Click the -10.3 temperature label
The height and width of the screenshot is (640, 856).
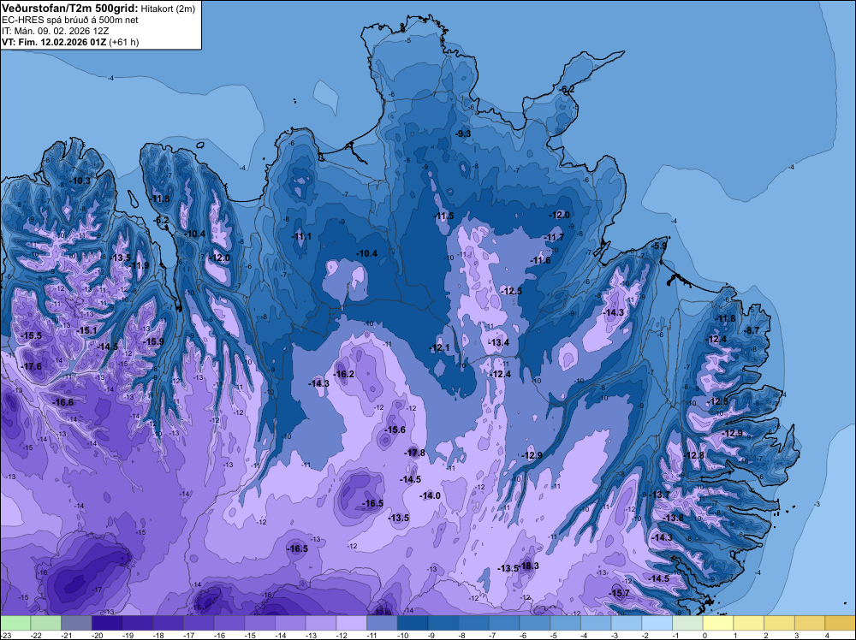[80, 181]
